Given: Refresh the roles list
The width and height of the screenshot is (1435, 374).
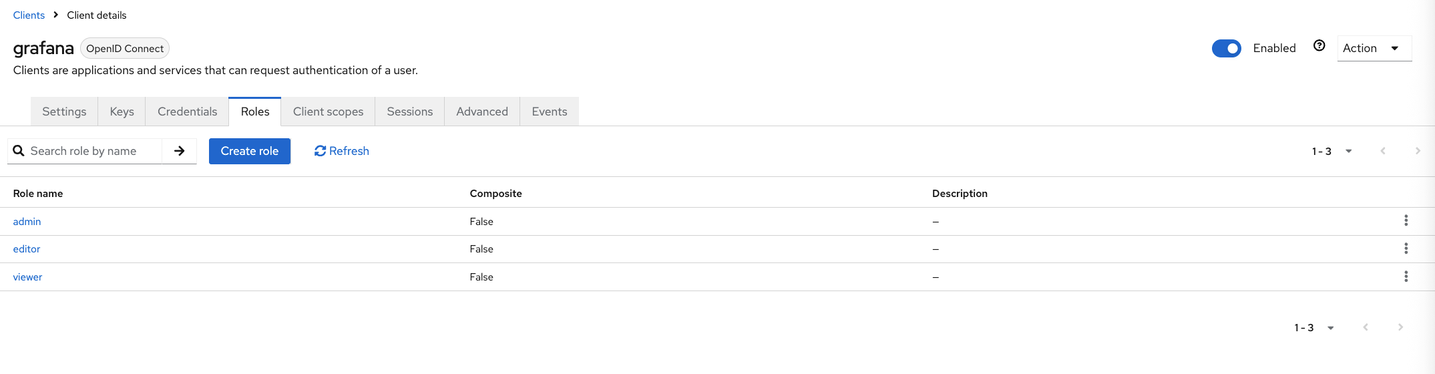Looking at the screenshot, I should point(341,151).
